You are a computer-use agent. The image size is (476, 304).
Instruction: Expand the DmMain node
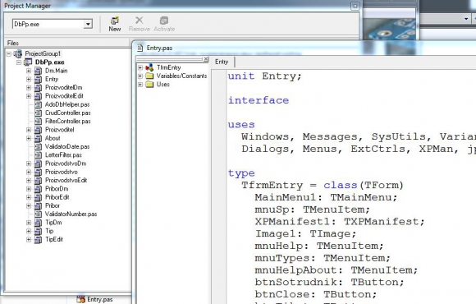tap(29, 71)
